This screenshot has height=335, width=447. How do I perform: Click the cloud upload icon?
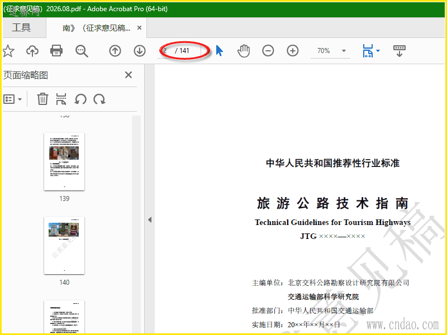point(32,51)
